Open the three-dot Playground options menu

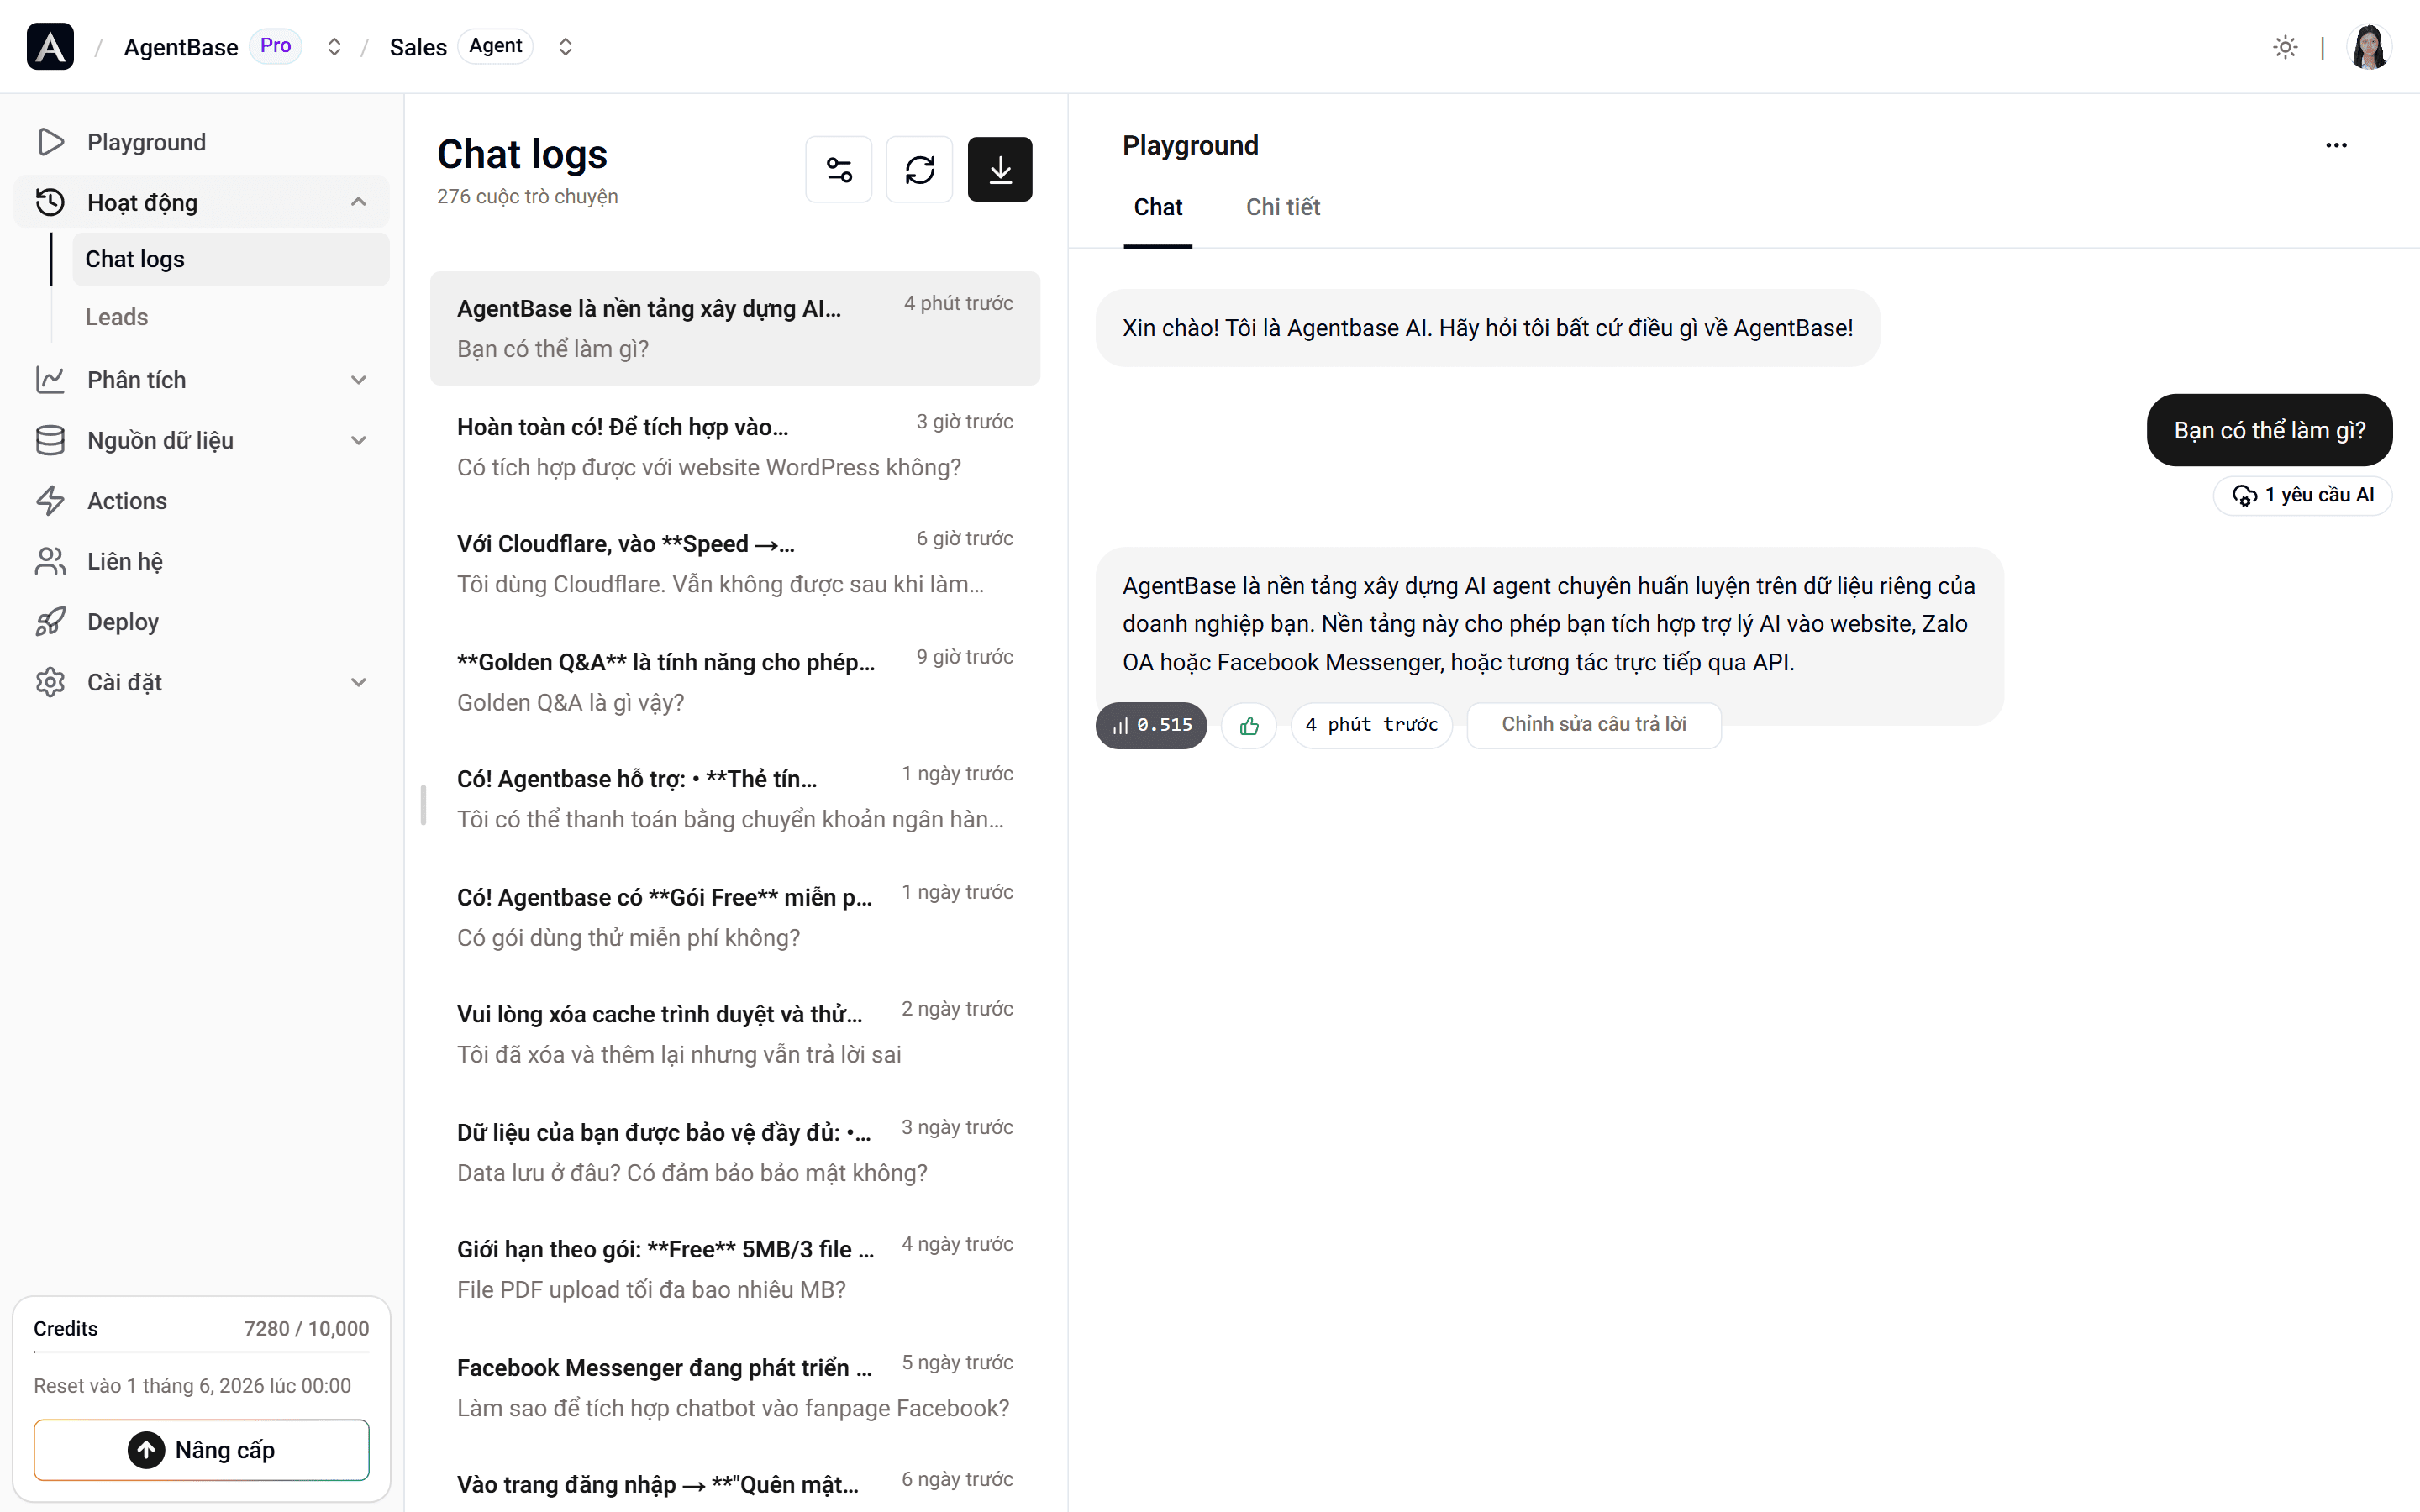click(x=2336, y=145)
